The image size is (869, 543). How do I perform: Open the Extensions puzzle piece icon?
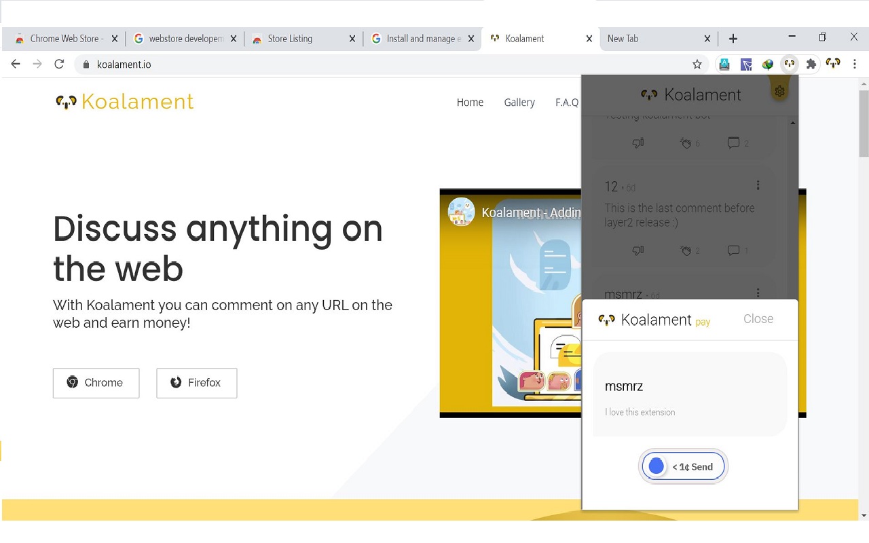811,64
